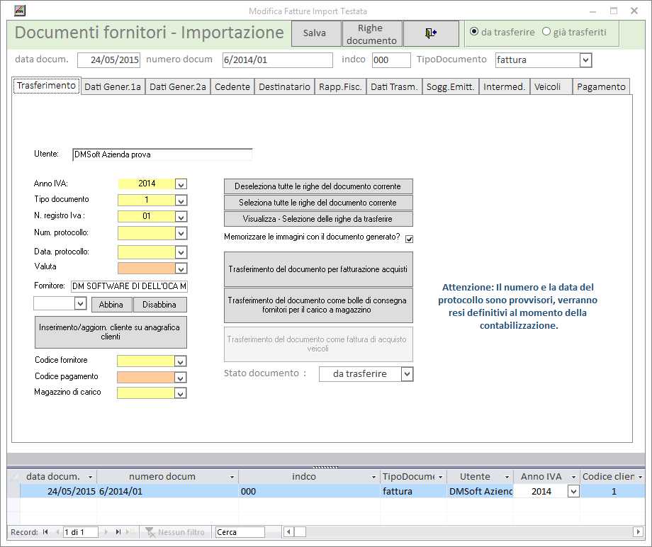Select the row selector of datasheet record
This screenshot has height=547, width=652.
click(13, 491)
